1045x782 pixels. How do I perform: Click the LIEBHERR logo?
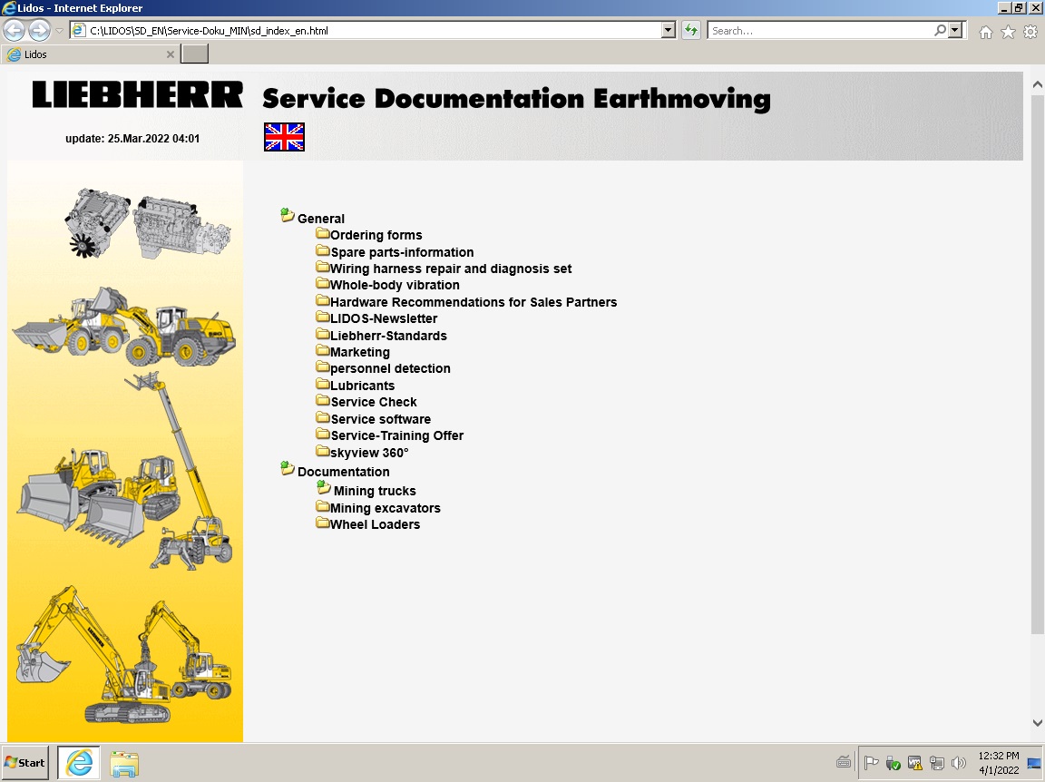pos(137,94)
